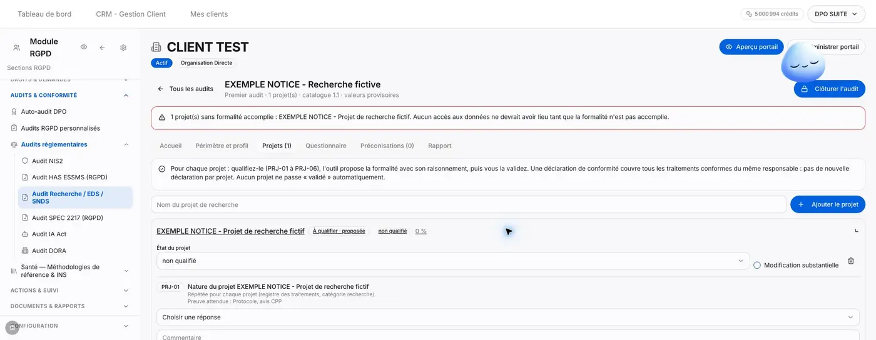Click the building icon next to CLIENT TEST

click(x=156, y=47)
